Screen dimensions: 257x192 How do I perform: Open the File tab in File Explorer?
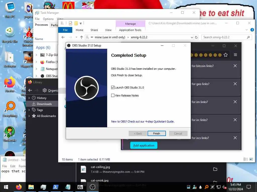pos(65,30)
